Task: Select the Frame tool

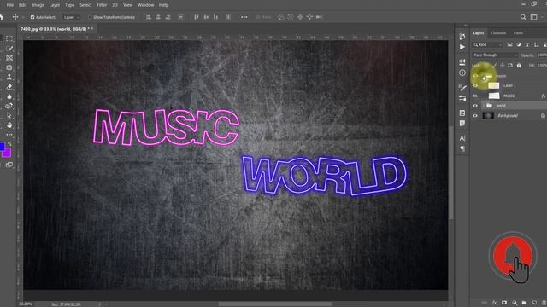Action: click(x=9, y=58)
